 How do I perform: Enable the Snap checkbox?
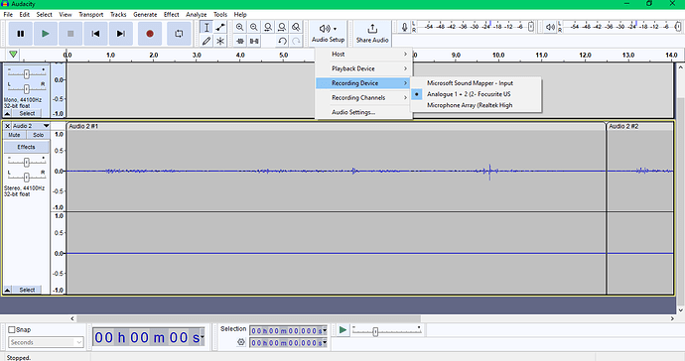[x=12, y=329]
